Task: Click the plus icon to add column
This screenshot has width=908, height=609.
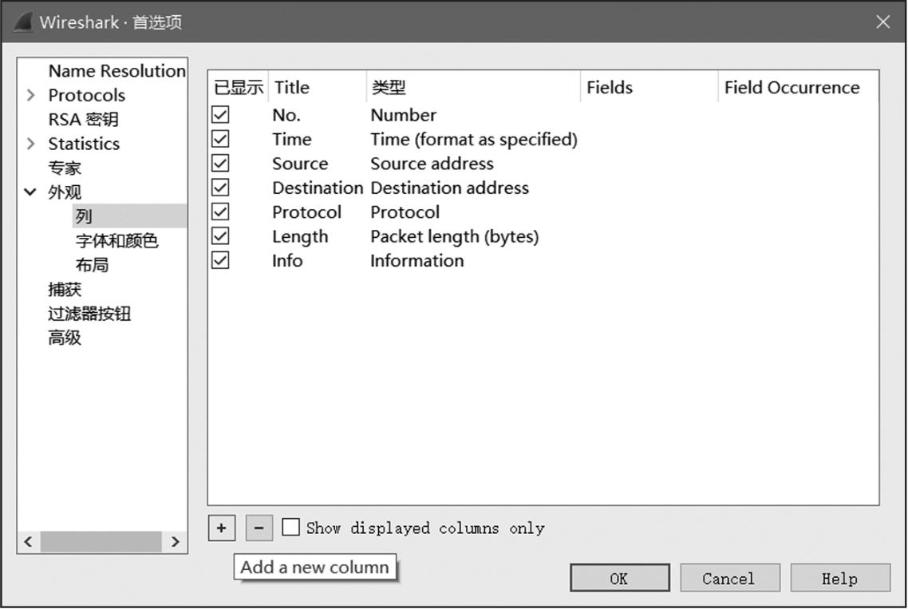Action: point(222,528)
